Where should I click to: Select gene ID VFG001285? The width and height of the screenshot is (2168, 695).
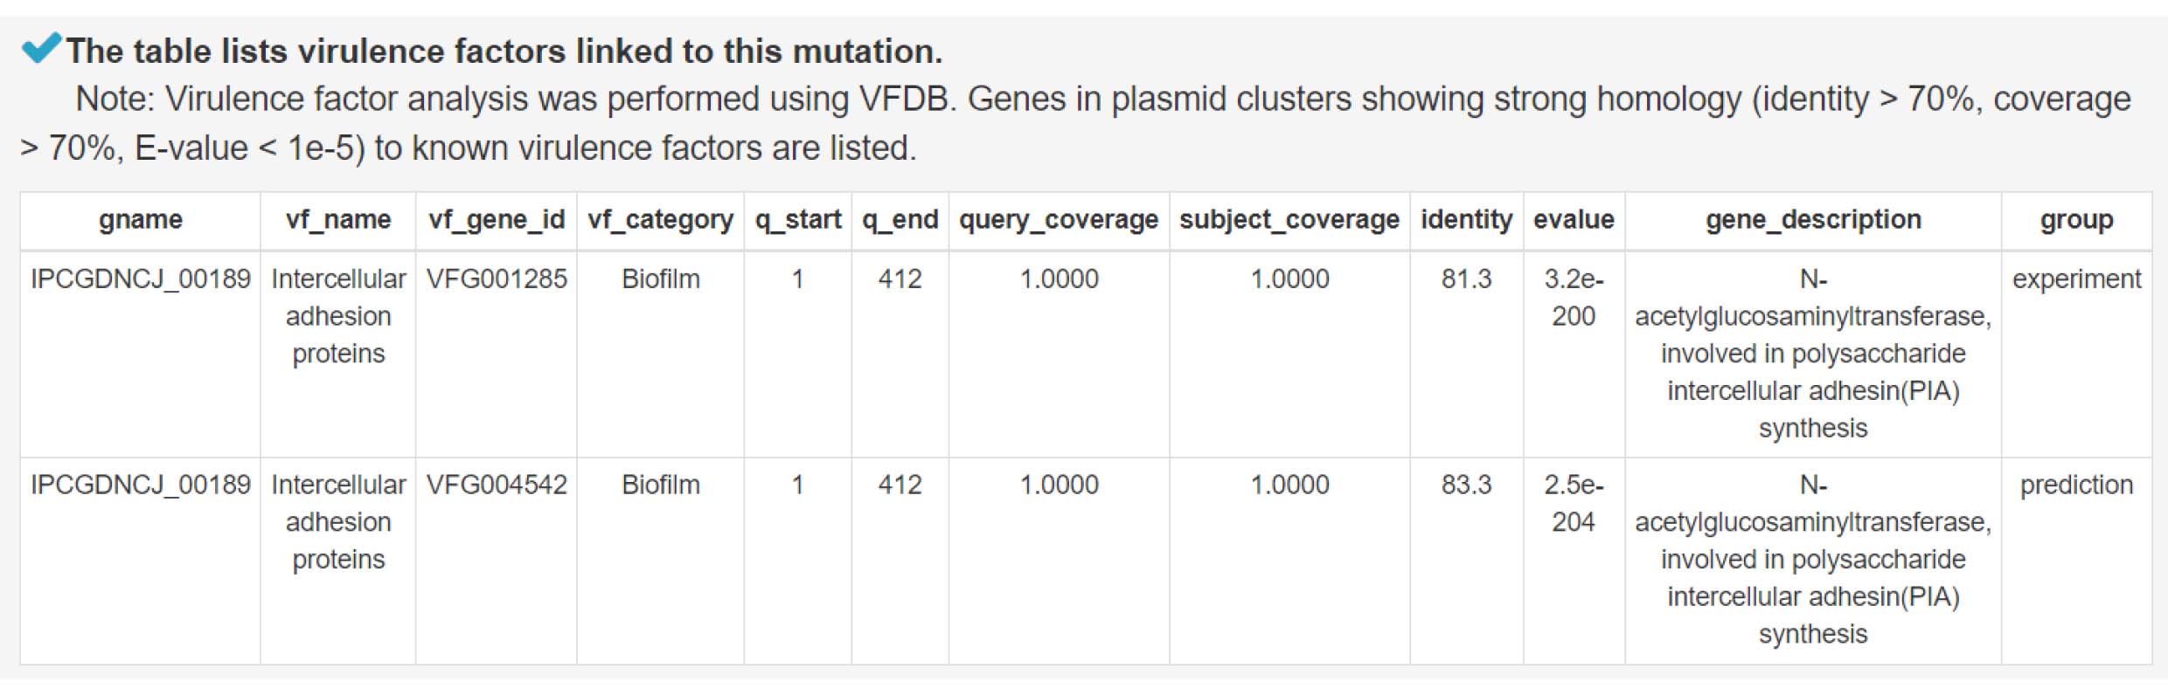click(x=497, y=279)
